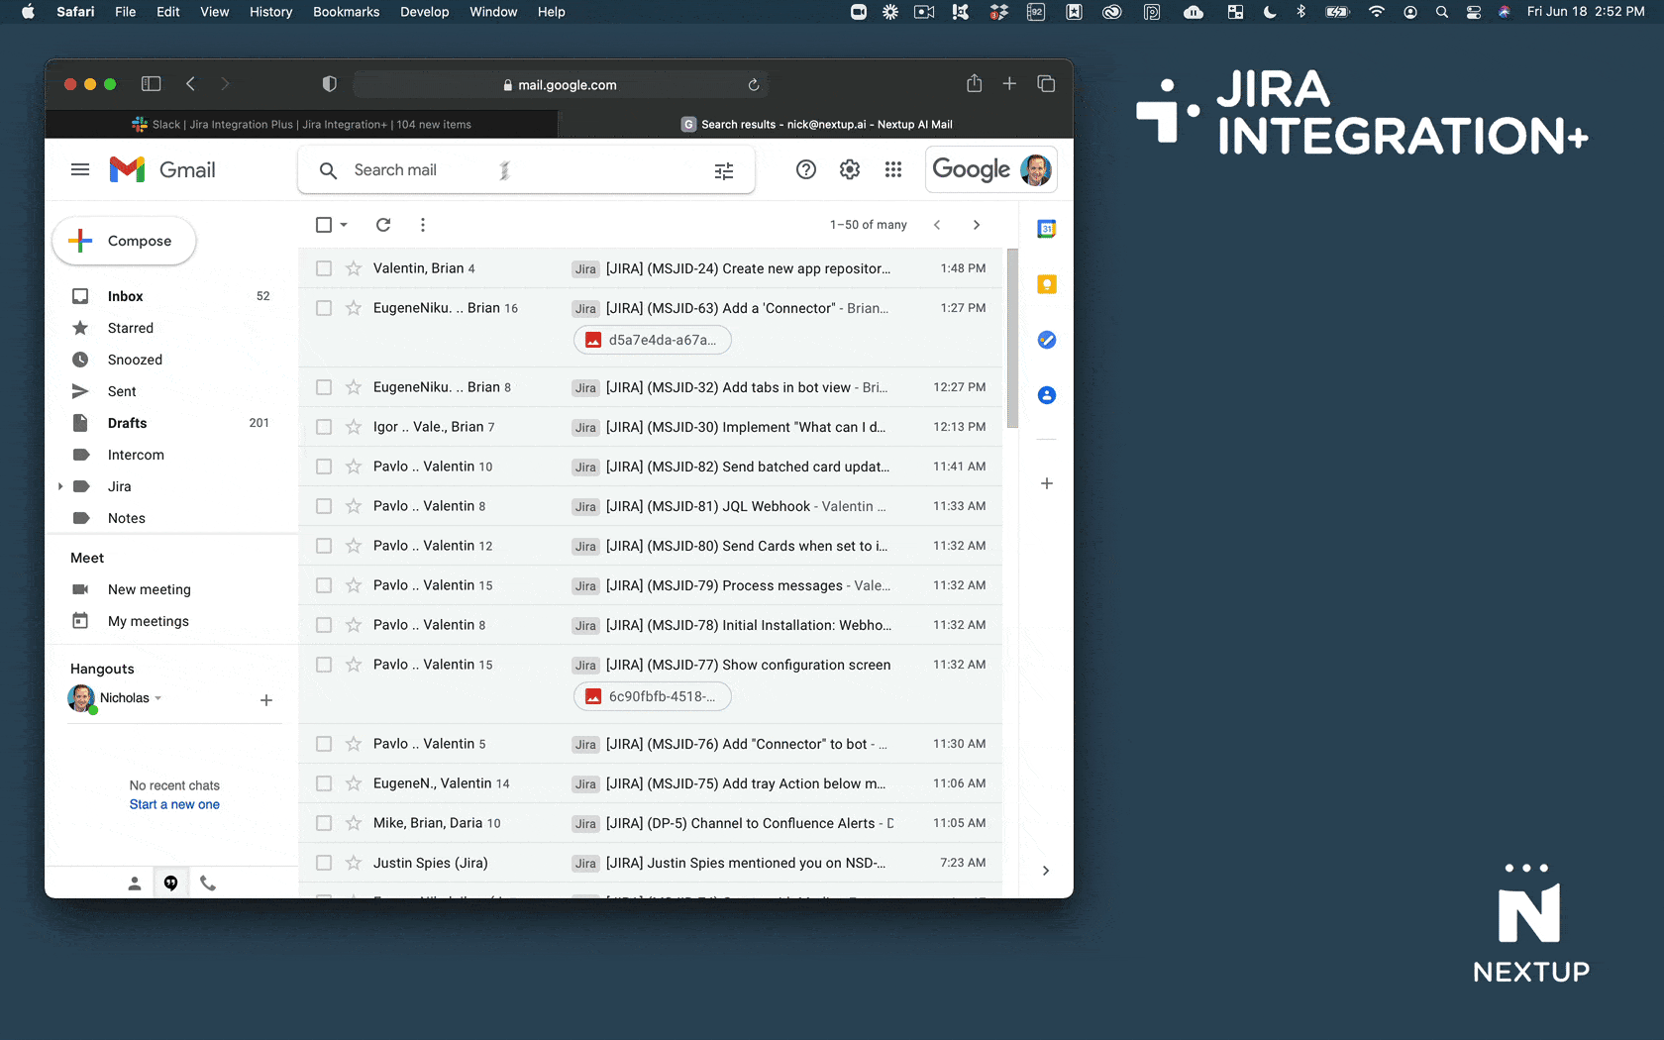This screenshot has width=1664, height=1040.
Task: Open Gmail settings gear
Action: click(x=850, y=169)
